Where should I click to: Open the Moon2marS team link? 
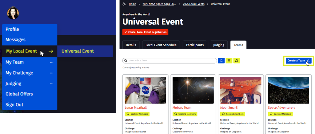point(229,108)
